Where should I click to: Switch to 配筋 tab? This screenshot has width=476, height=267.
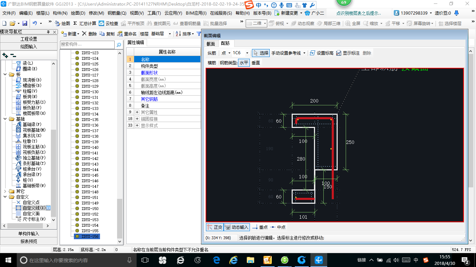[x=225, y=44]
